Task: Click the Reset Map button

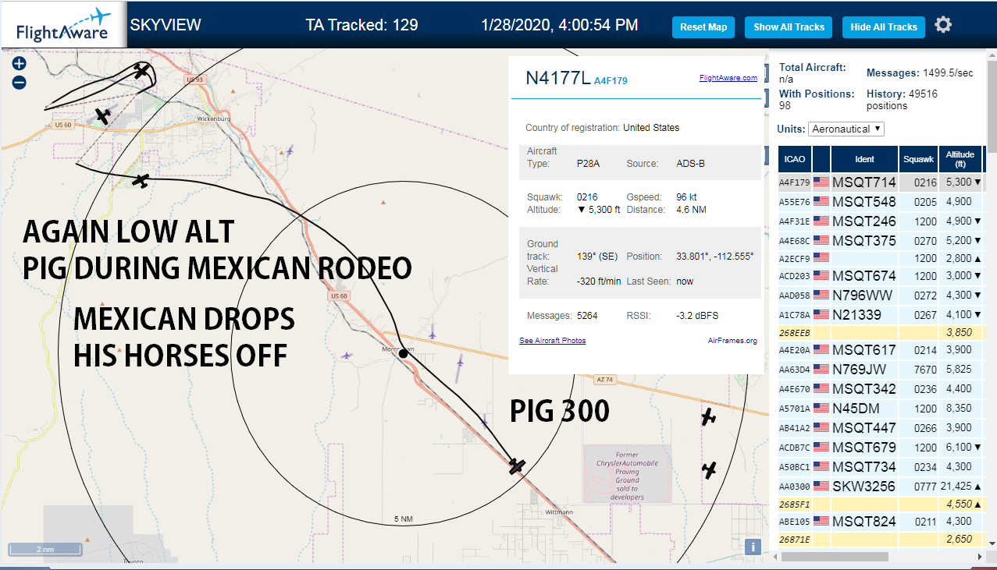Action: 703,27
